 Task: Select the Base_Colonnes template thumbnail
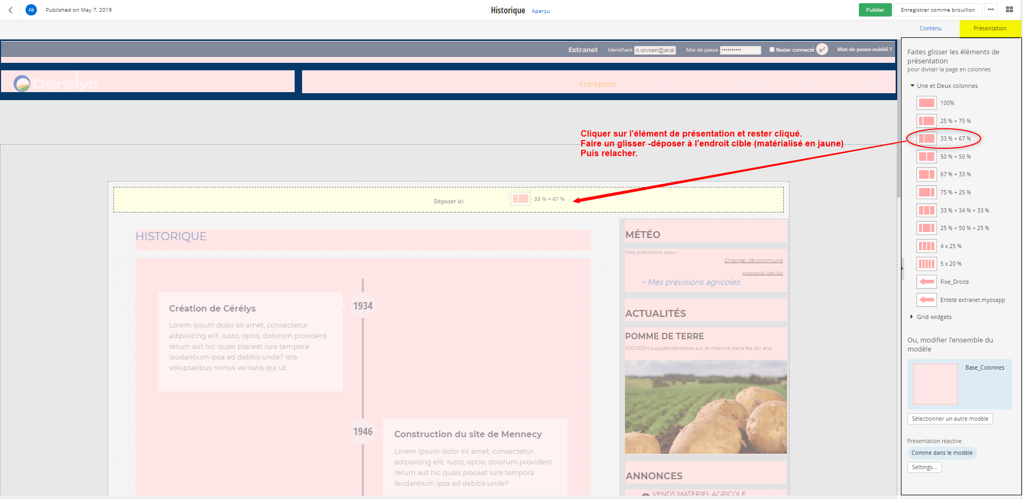[x=935, y=384]
